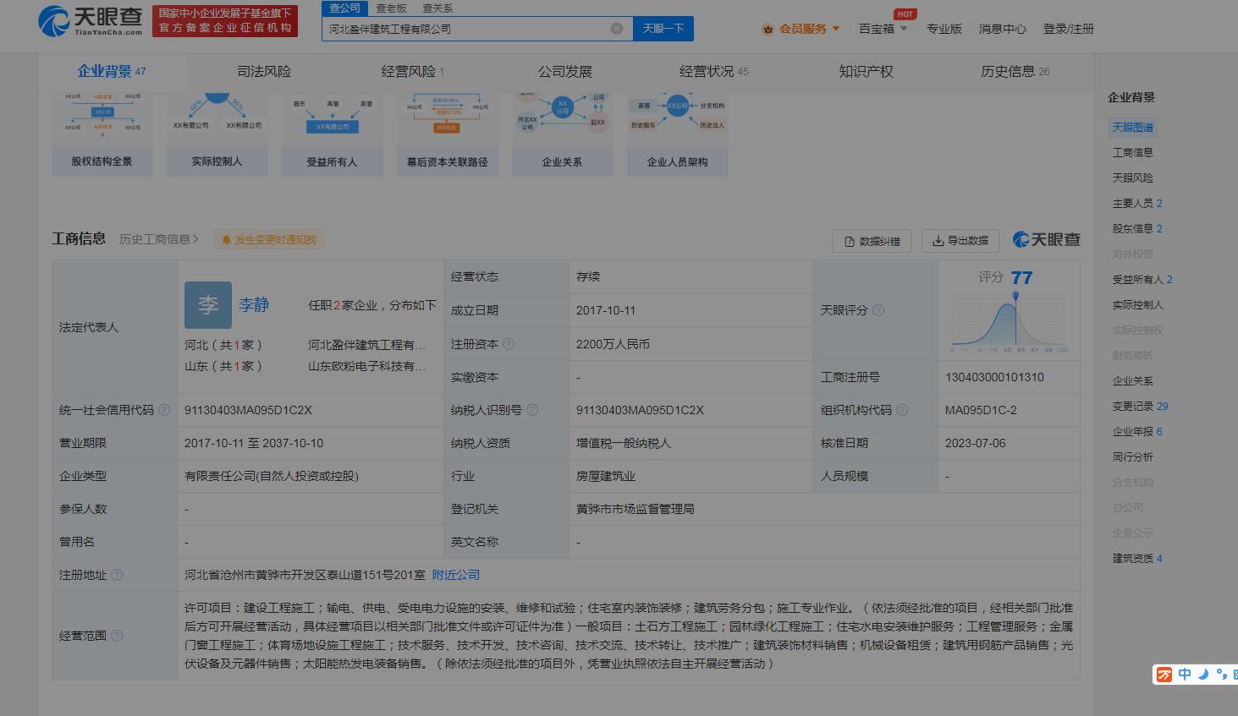
Task: Select the 工商注册号 130403000101310 value
Action: pos(994,377)
